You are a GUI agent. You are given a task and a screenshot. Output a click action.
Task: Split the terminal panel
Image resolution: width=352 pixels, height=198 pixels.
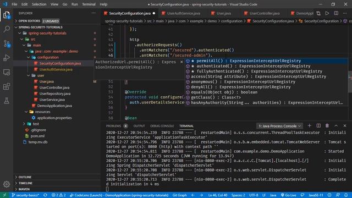point(318,126)
